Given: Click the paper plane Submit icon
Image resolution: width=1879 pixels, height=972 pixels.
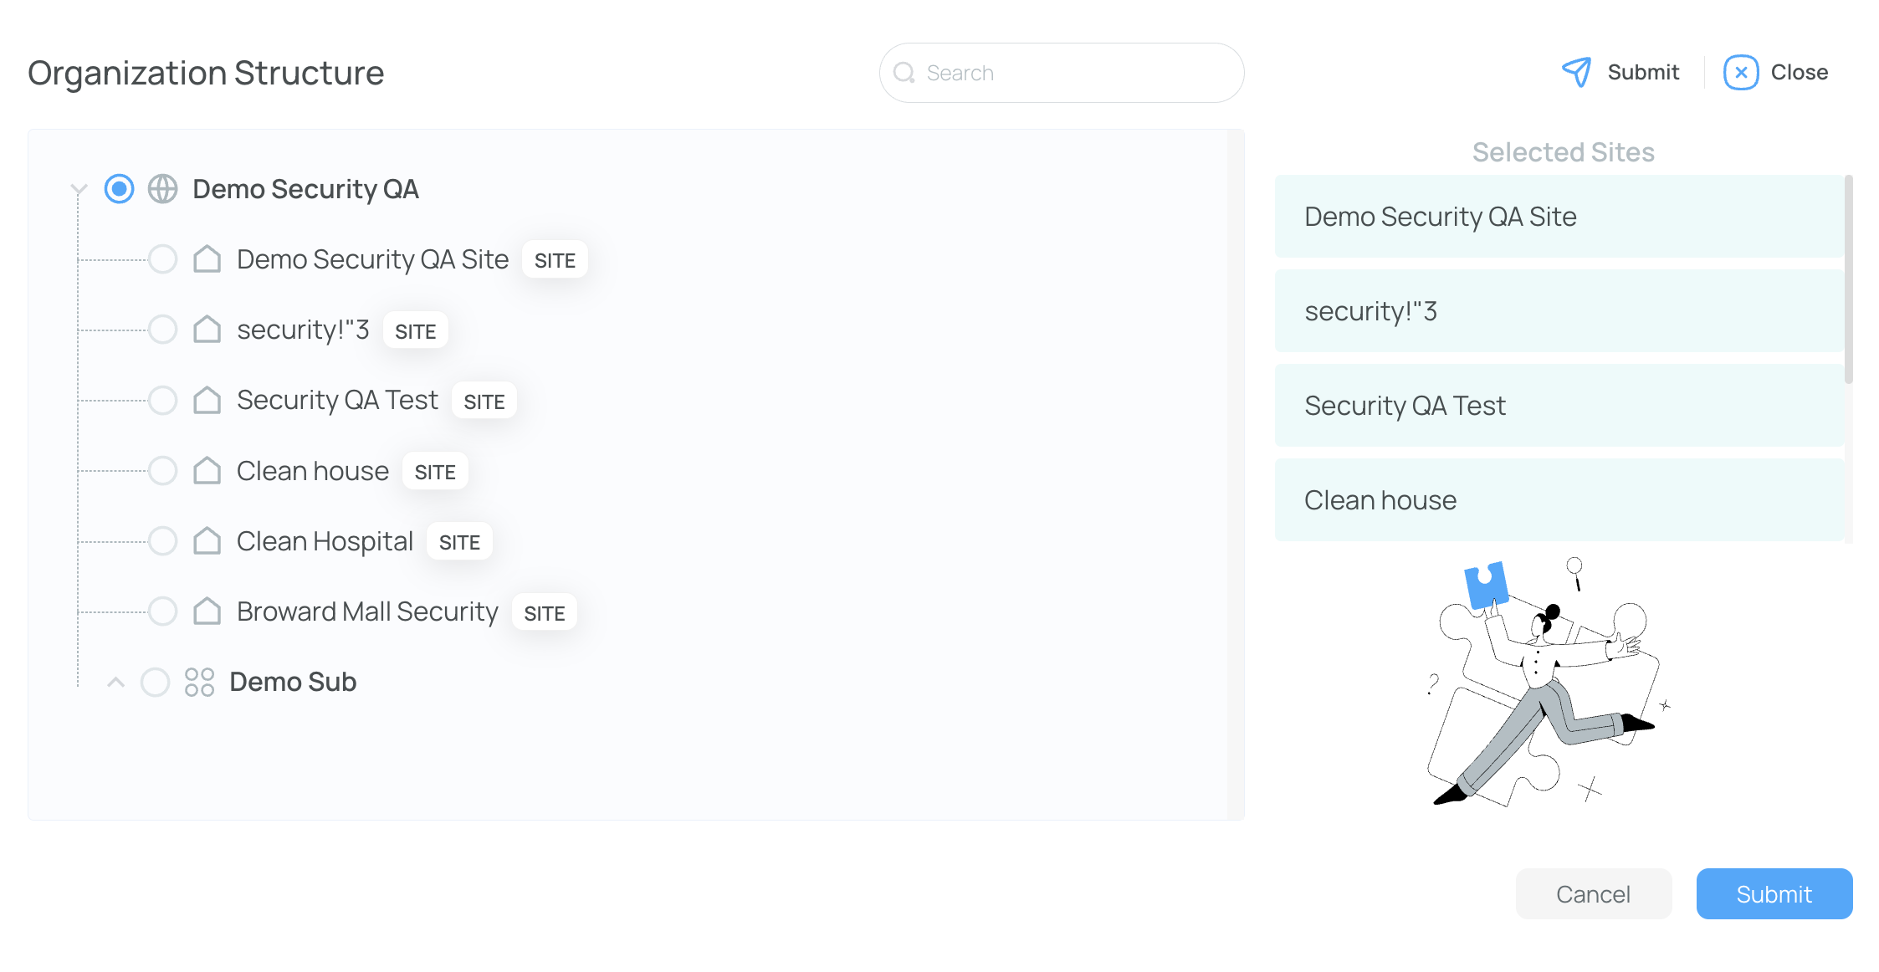Looking at the screenshot, I should coord(1577,72).
